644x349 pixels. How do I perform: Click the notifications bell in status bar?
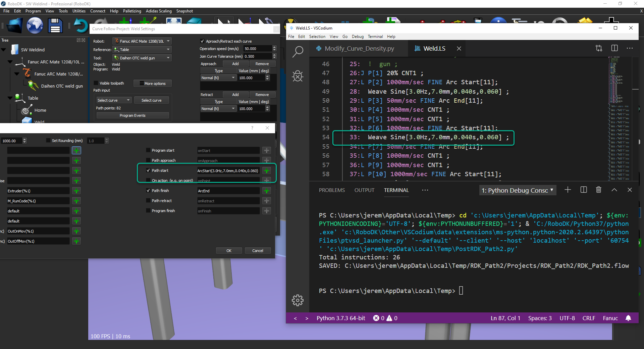628,318
